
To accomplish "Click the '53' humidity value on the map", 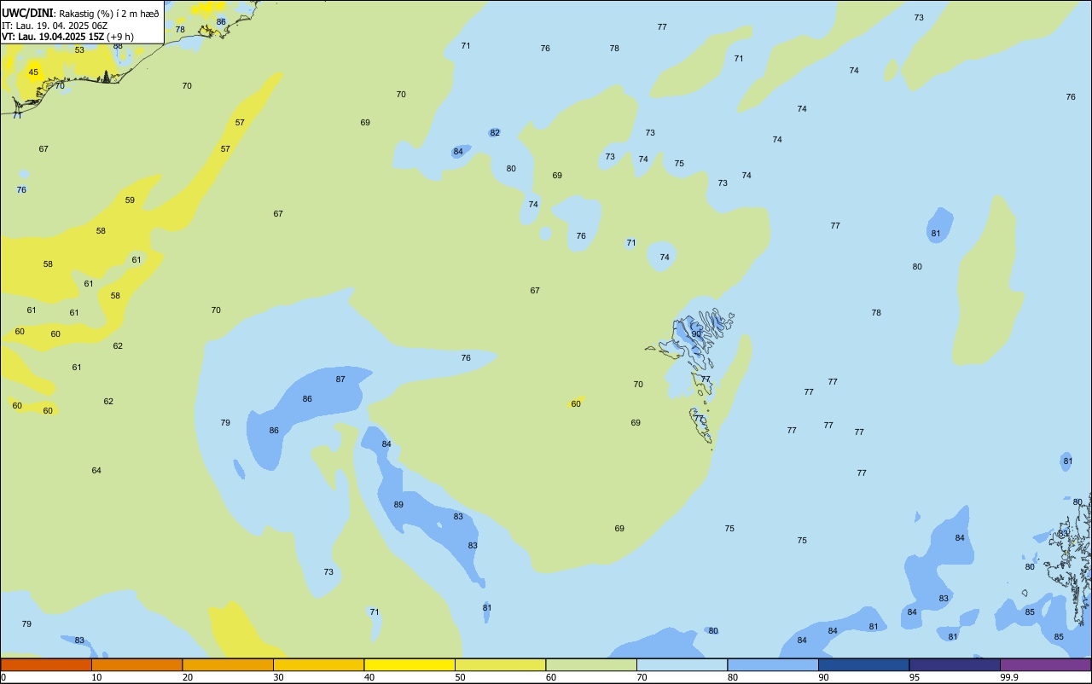I will pyautogui.click(x=79, y=49).
